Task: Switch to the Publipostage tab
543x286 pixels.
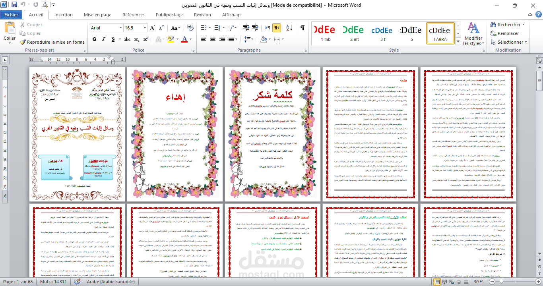Action: tap(169, 15)
